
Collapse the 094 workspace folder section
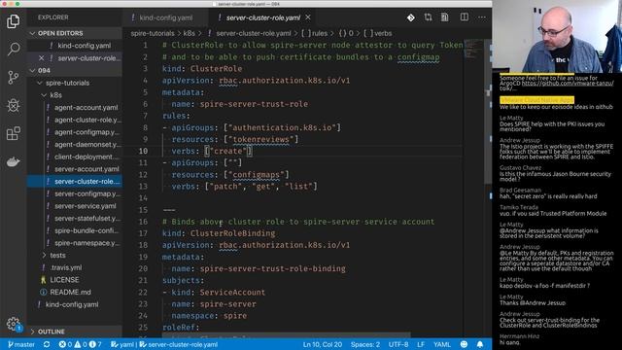pos(75,70)
